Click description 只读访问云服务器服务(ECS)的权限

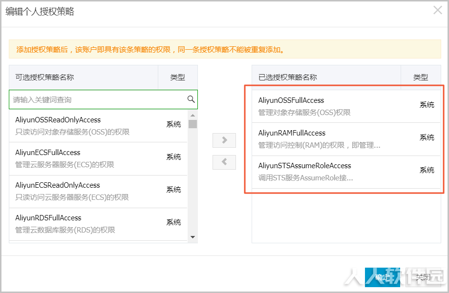tap(72, 197)
